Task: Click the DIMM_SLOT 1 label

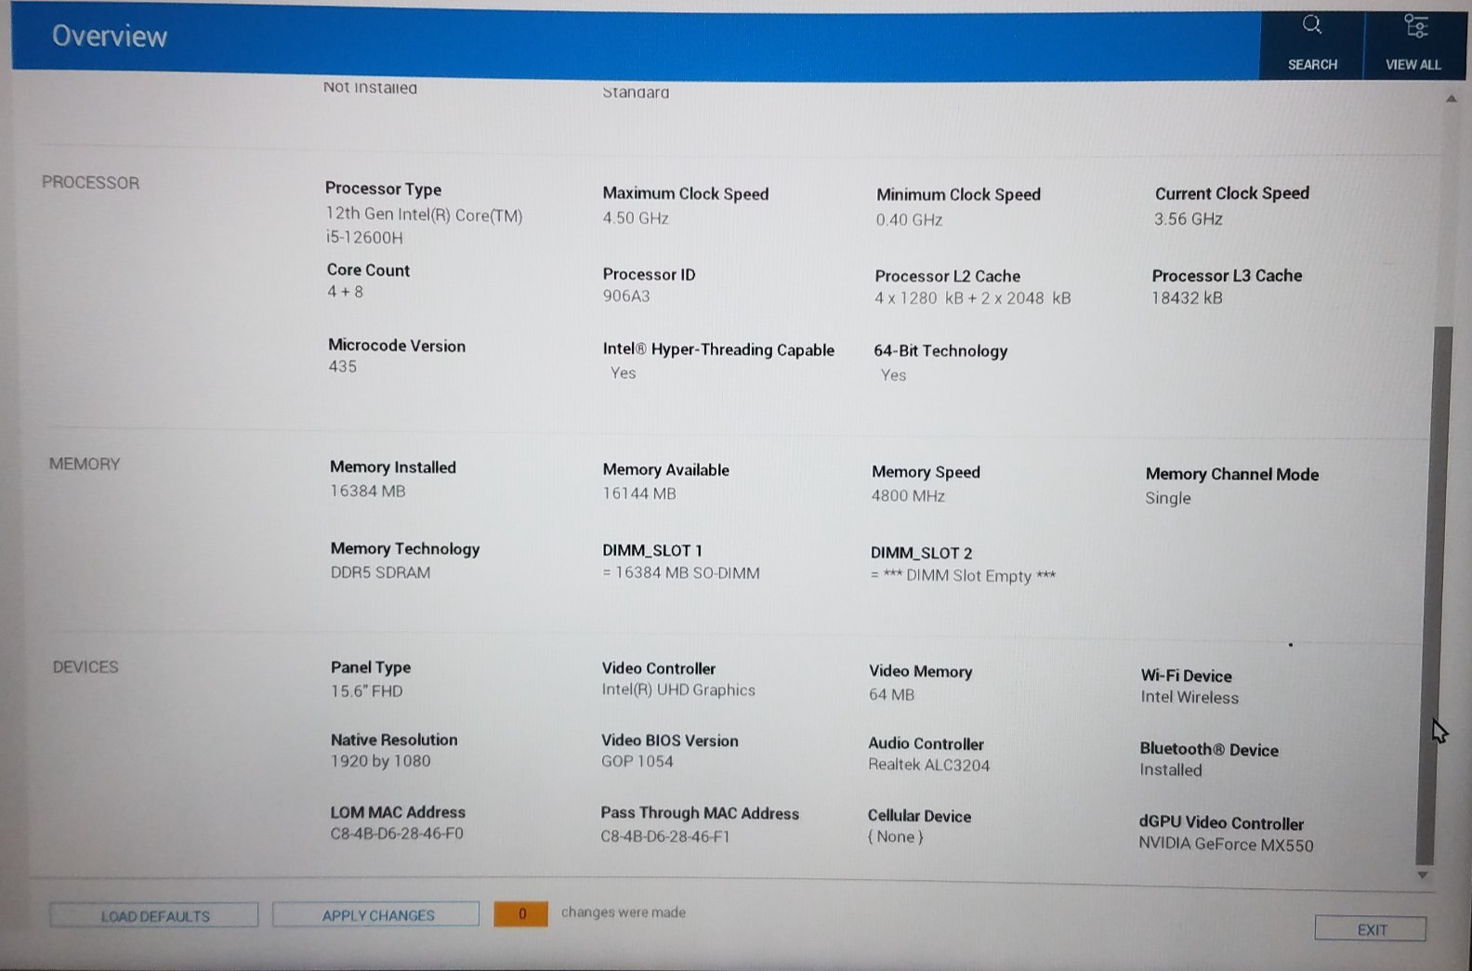Action: [x=652, y=551]
